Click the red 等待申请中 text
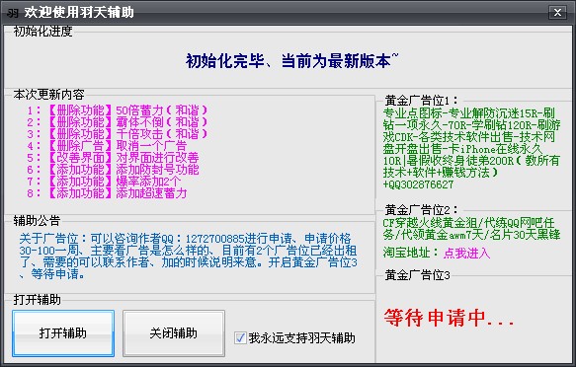 point(449,318)
